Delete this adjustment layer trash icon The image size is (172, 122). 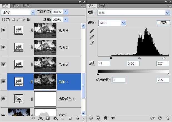(x=168, y=118)
